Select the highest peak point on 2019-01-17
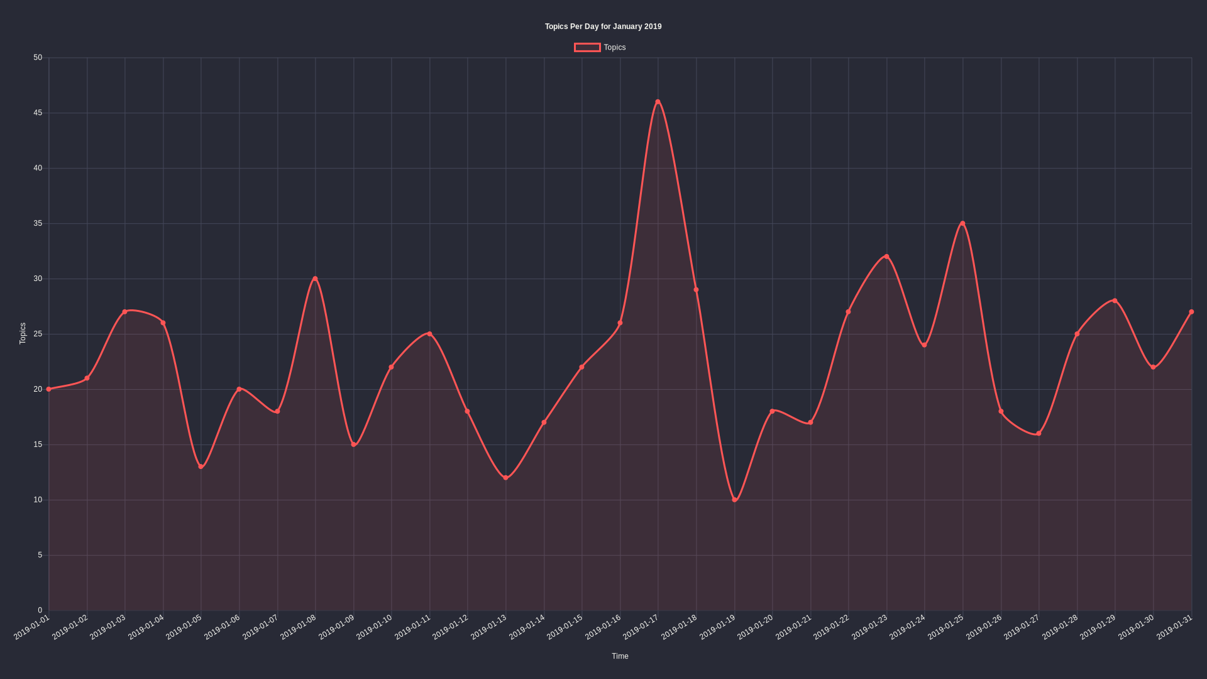The height and width of the screenshot is (679, 1207). [x=658, y=102]
